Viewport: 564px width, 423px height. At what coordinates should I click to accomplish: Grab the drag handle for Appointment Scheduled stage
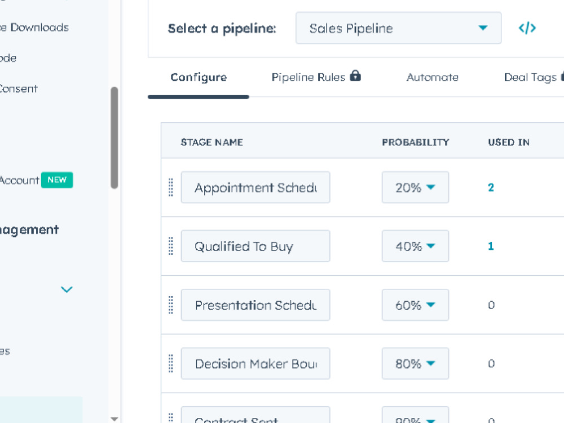(171, 187)
